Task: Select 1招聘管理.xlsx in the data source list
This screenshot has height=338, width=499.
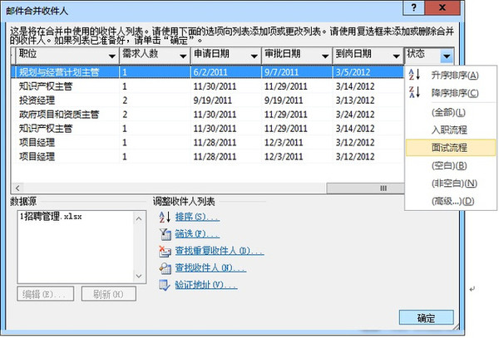Action: coord(49,217)
